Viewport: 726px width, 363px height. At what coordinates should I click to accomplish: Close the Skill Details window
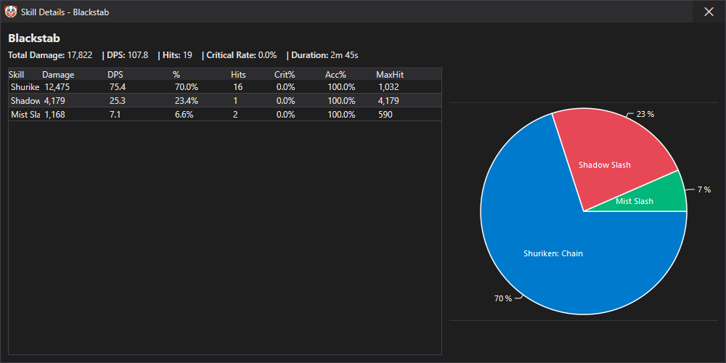click(x=709, y=12)
